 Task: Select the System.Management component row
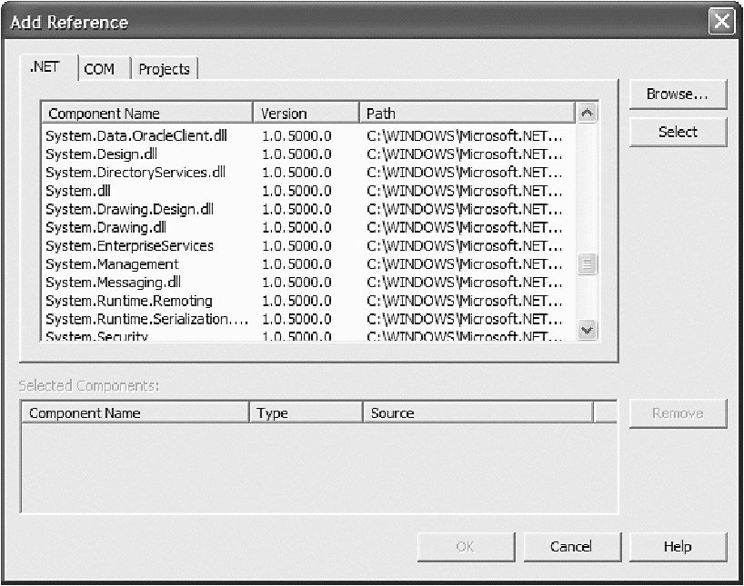coord(112,264)
